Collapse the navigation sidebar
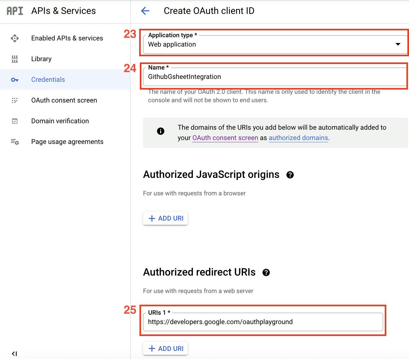 14,354
